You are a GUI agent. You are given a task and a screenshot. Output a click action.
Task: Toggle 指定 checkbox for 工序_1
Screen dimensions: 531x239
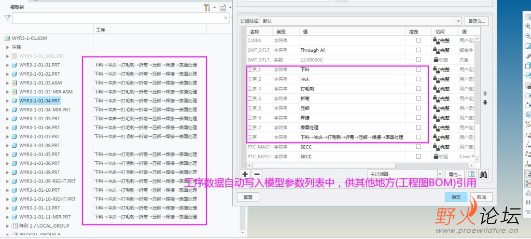[x=418, y=69]
